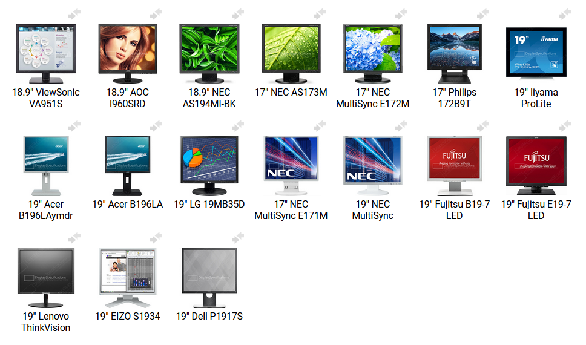This screenshot has height=345, width=586.
Task: Click the 19" NEC MultiSync link
Action: [x=372, y=210]
